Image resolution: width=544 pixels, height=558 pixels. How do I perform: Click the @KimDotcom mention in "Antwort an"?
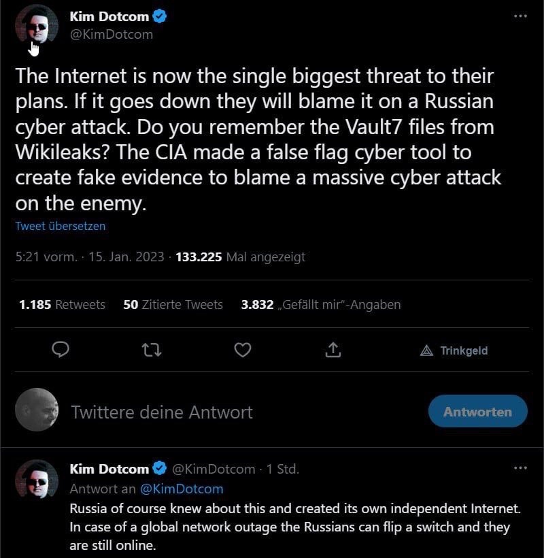(x=182, y=489)
